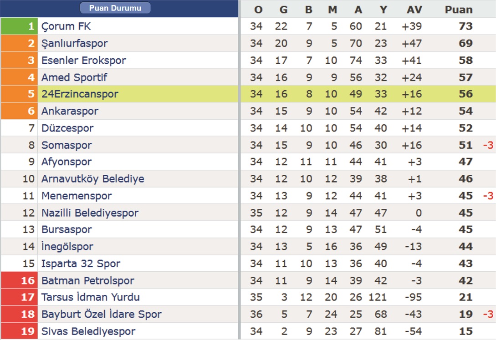This screenshot has width=496, height=340.
Task: Open the Bursaspor team link
Action: [67, 229]
